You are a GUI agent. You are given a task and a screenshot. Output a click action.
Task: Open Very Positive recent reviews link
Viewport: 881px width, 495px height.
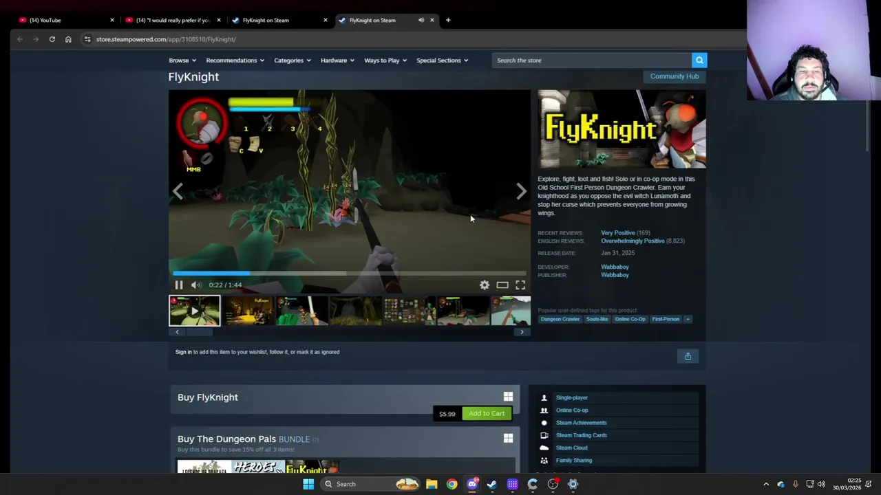click(617, 233)
